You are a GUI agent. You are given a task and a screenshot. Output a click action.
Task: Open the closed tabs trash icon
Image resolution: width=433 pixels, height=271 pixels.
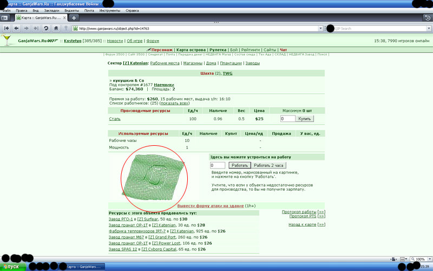tap(428, 18)
